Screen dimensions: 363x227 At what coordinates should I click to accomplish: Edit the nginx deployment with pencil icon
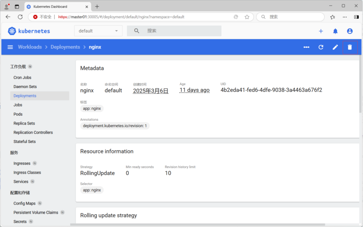(x=335, y=47)
